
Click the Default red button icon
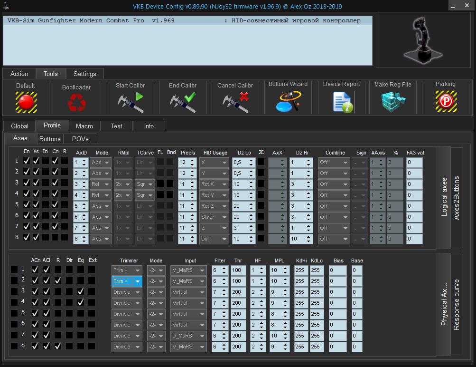[26, 102]
